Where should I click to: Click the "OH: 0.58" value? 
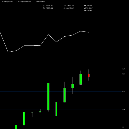[88, 8]
